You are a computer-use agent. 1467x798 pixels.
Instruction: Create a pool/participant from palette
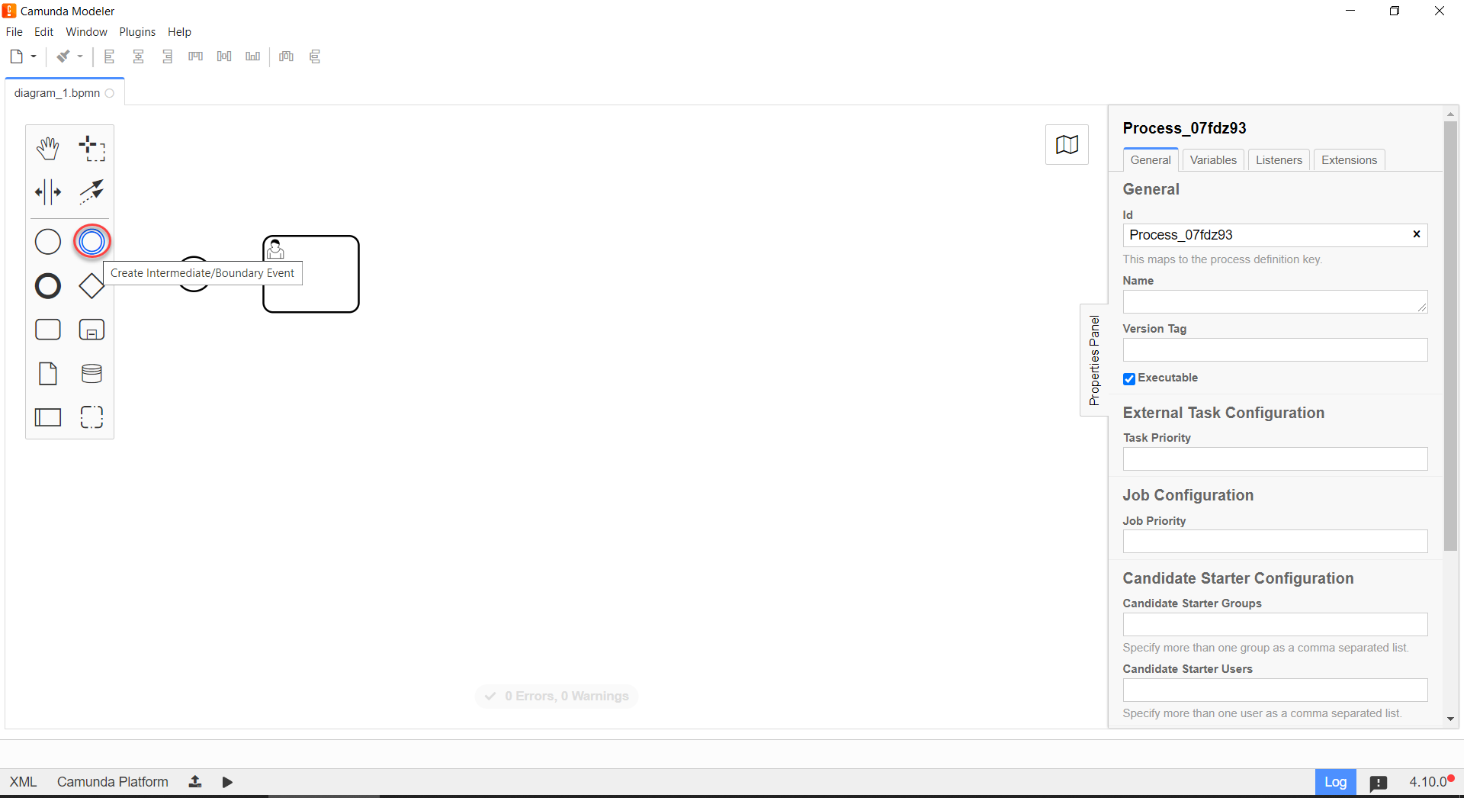[48, 417]
